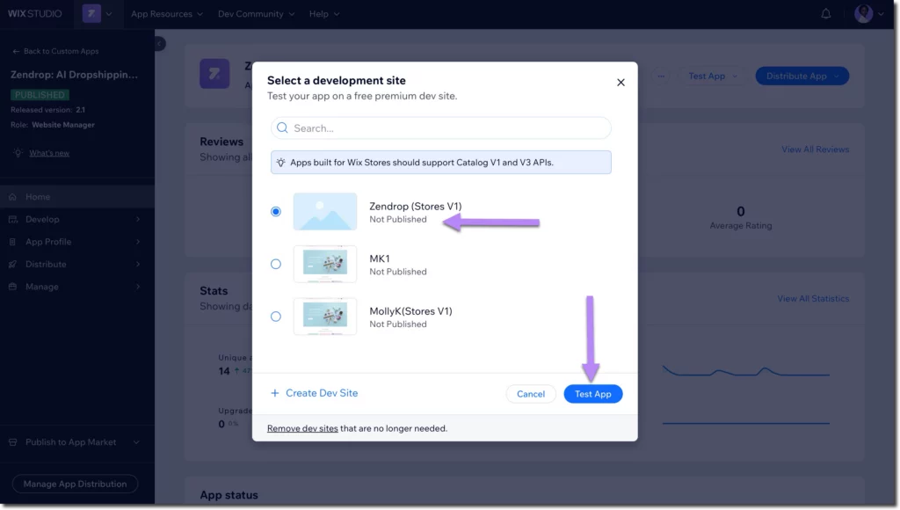Open the Help menu

(x=324, y=14)
